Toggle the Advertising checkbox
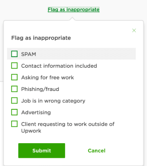147x166 pixels. 14,112
